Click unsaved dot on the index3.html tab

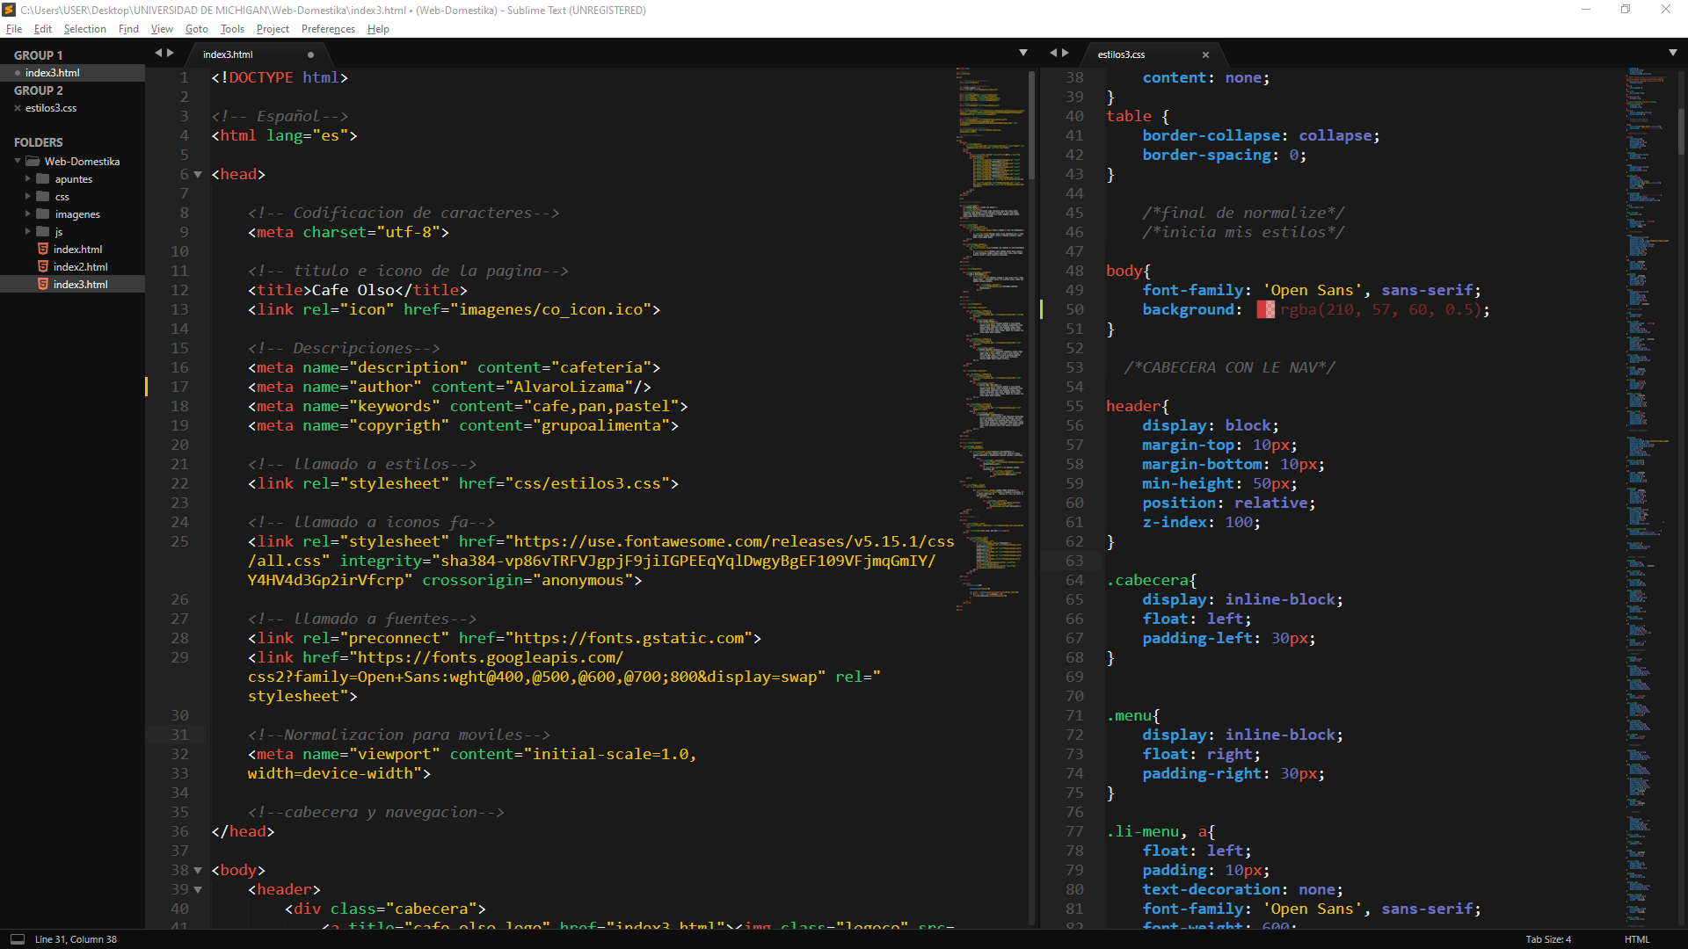click(310, 54)
